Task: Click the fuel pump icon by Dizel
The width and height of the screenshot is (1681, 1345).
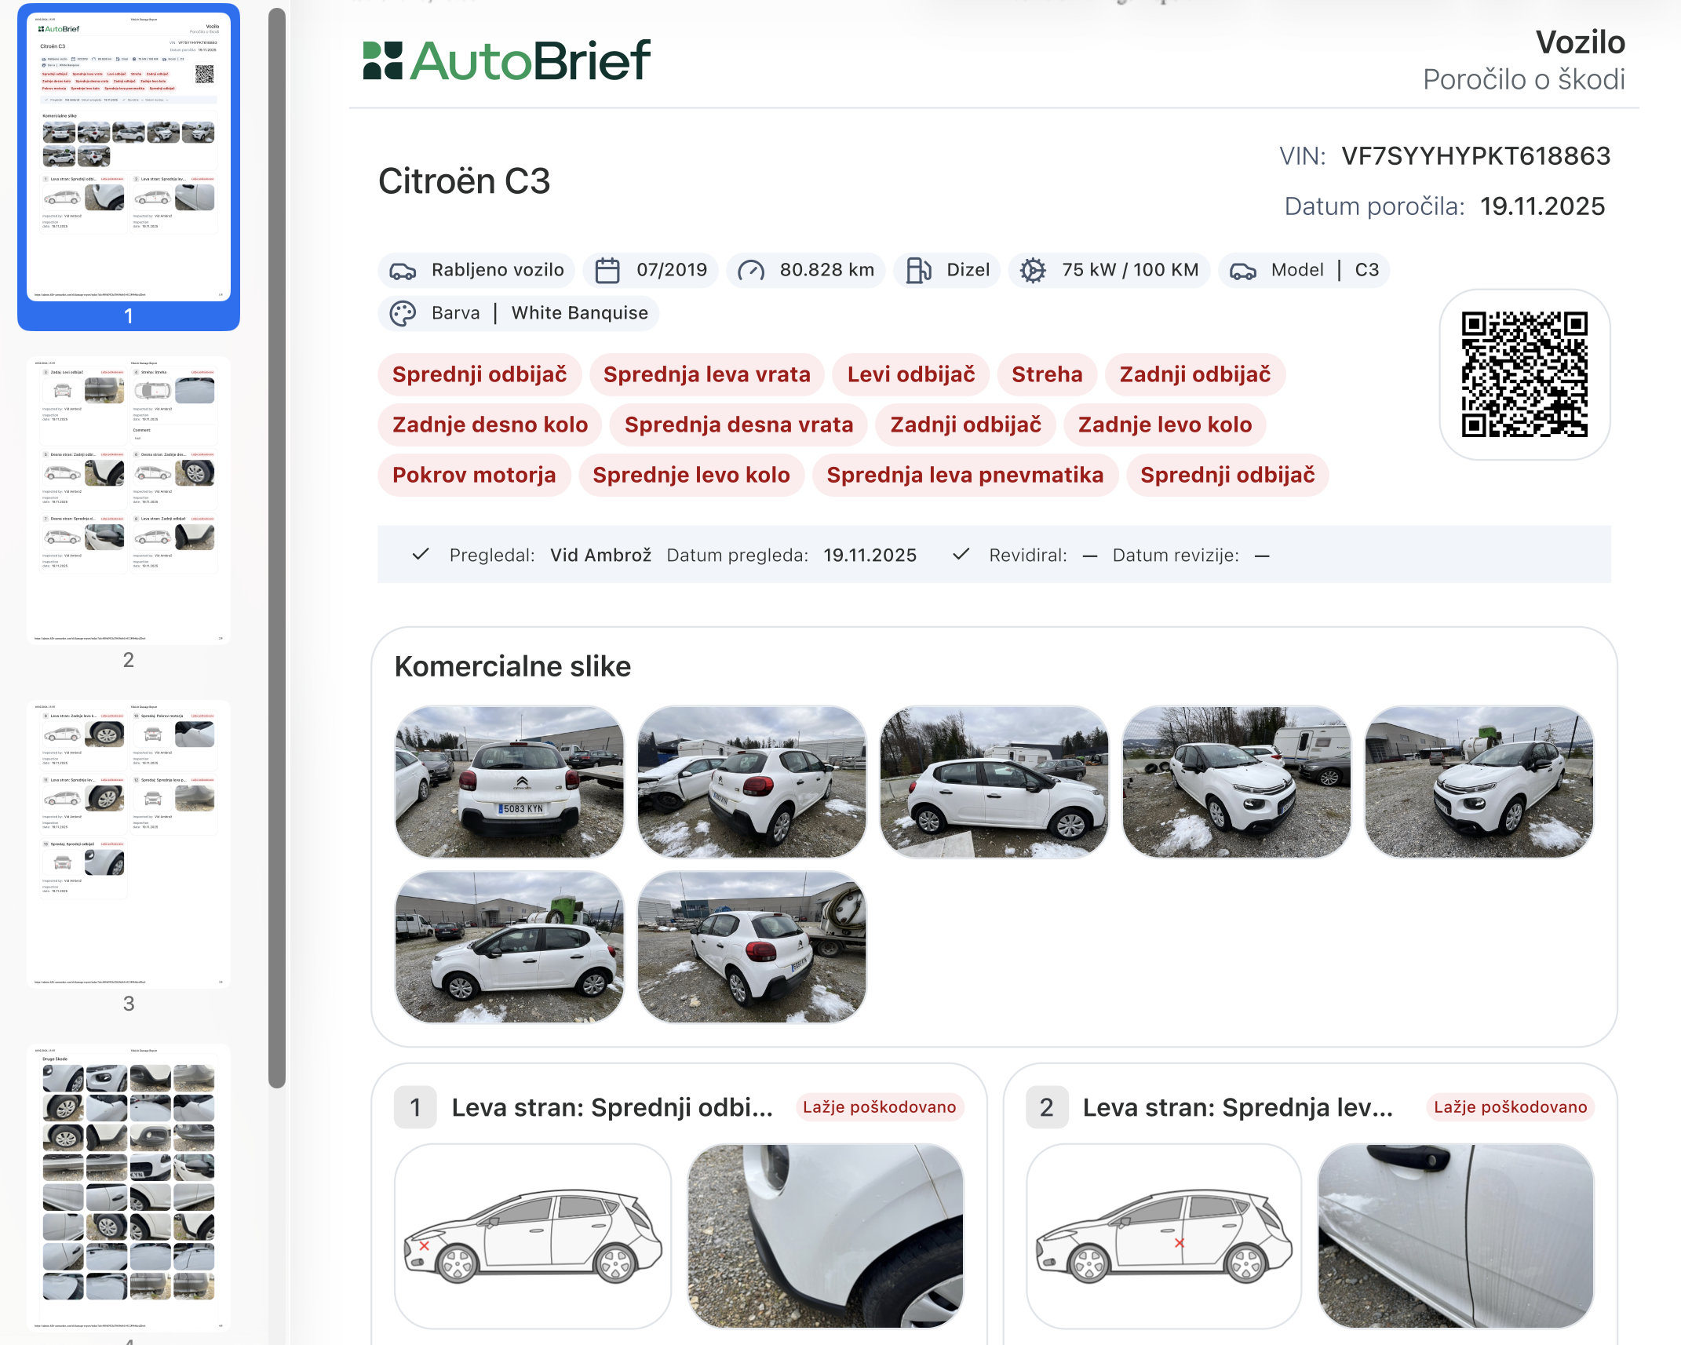Action: pos(917,271)
